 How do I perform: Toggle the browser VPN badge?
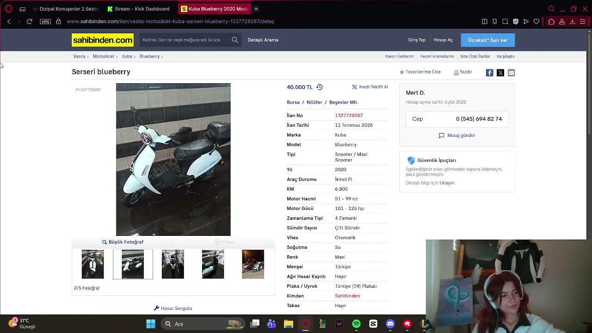click(x=45, y=21)
